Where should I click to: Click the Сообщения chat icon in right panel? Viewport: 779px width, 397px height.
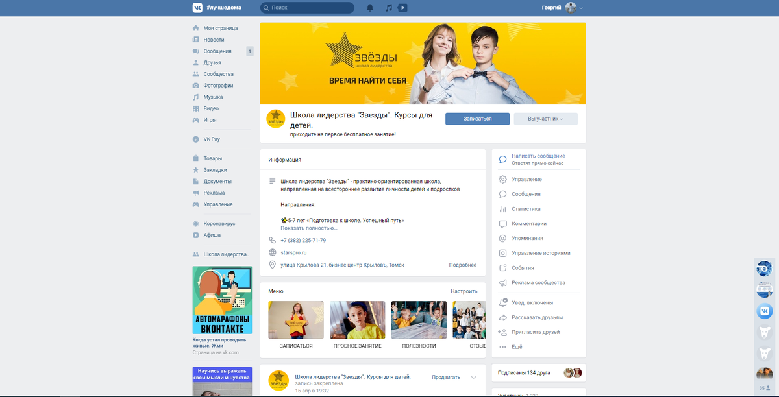[502, 194]
